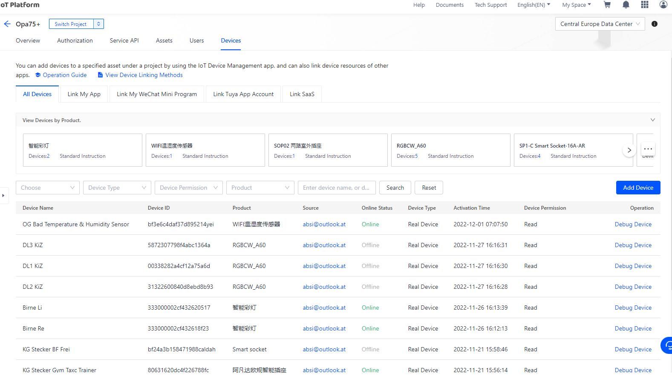Open the Choose filter dropdown
Viewport: 672px width, 376px height.
(48, 188)
